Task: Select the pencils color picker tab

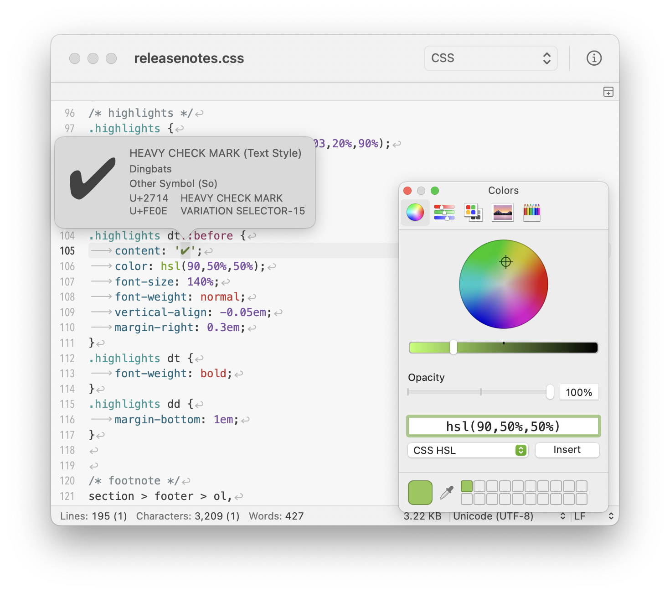Action: point(531,212)
